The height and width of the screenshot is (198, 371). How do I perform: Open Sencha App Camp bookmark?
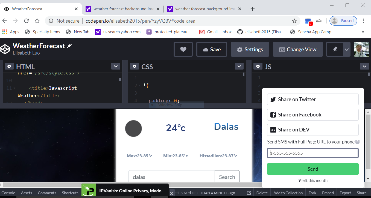click(x=311, y=32)
